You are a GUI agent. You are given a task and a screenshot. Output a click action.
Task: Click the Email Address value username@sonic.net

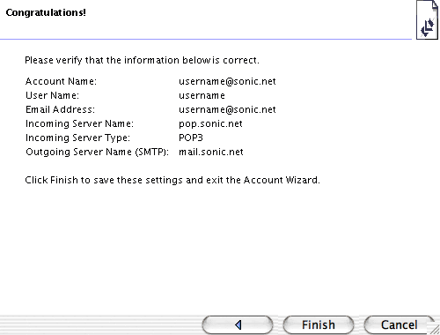click(x=227, y=109)
